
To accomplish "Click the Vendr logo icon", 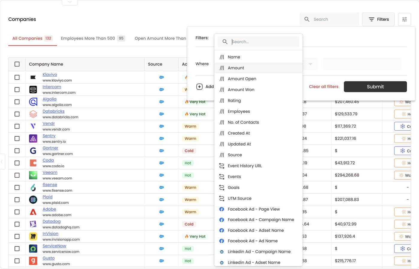I will pos(33,126).
